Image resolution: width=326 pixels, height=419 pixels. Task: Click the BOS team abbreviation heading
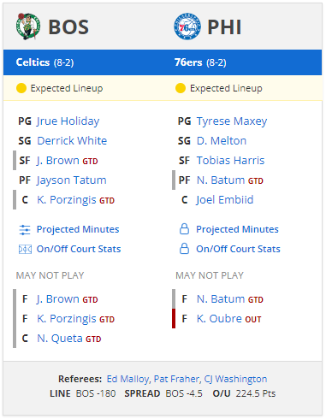coord(68,27)
